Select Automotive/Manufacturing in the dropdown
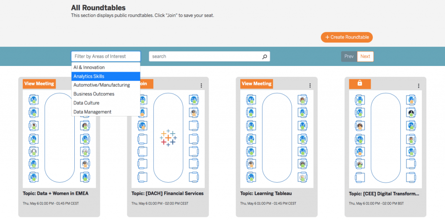This screenshot has width=445, height=220. (102, 85)
